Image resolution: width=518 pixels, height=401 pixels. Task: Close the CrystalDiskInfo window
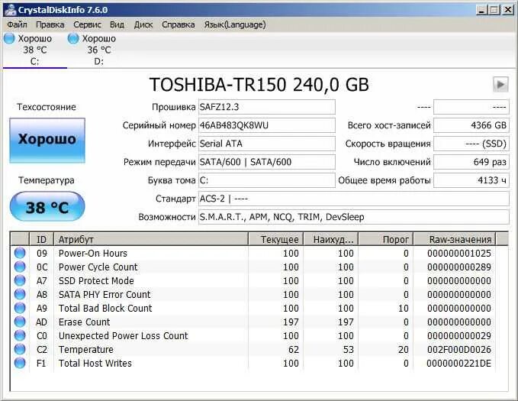(x=507, y=10)
